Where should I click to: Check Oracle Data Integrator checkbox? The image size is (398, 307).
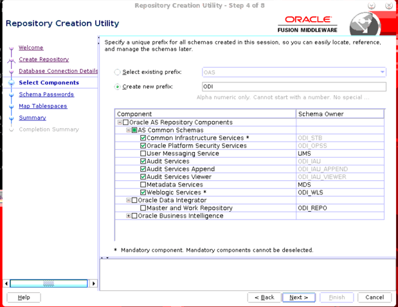click(x=134, y=200)
